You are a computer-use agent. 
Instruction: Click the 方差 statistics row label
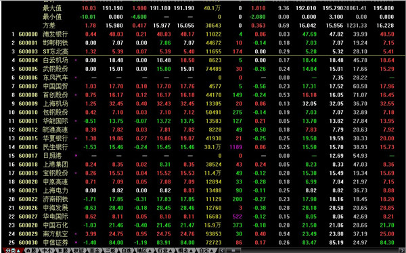point(49,26)
